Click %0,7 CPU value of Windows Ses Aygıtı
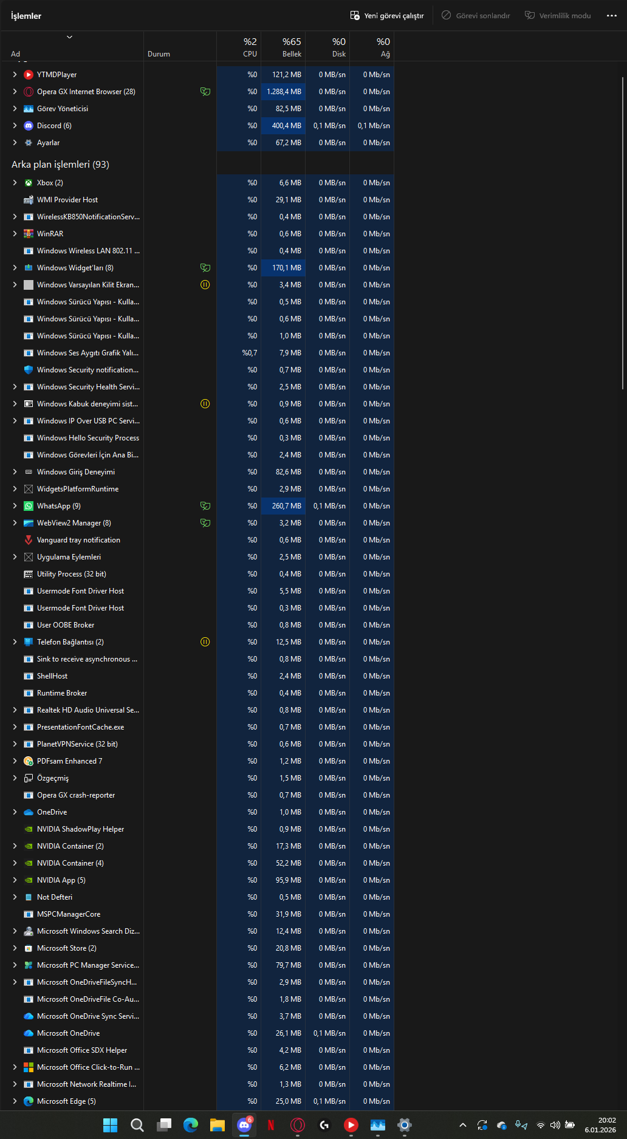This screenshot has height=1139, width=627. coord(250,353)
